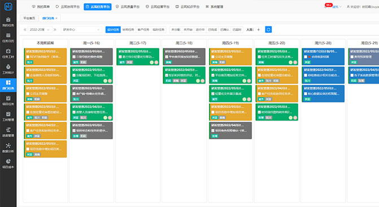Switch to the 云筑质量平台 top menu
379x207 pixels.
128,7
